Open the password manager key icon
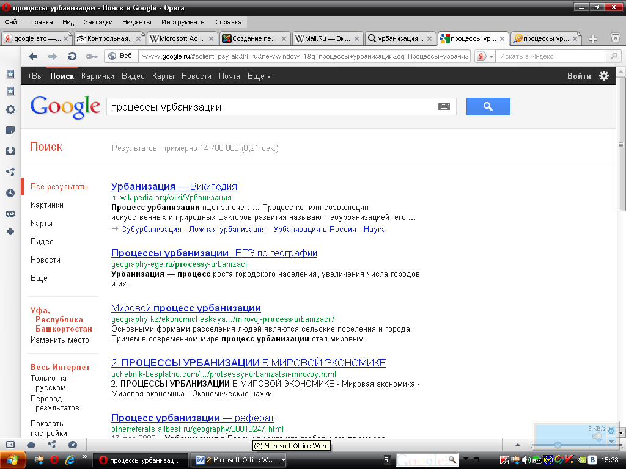Screen dimensions: 626x469 (x=92, y=57)
